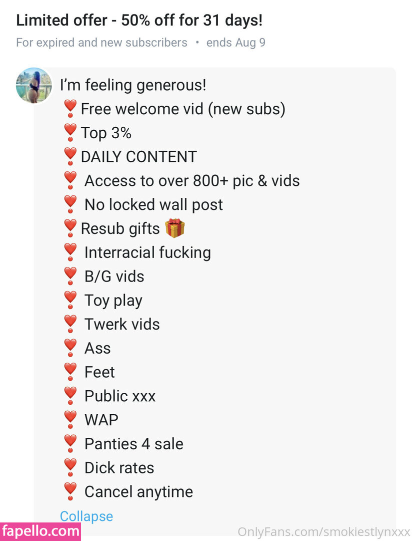Select the heart icon before DAILY CONTENT
Image resolution: width=412 pixels, height=541 pixels.
click(x=70, y=157)
